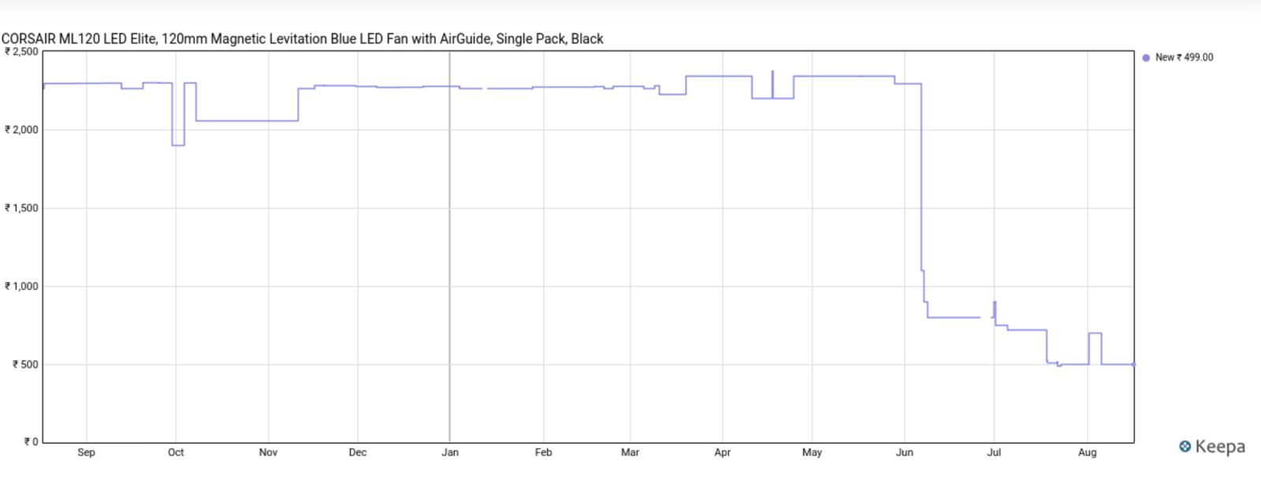Click the Oct month label
The image size is (1261, 490).
176,452
